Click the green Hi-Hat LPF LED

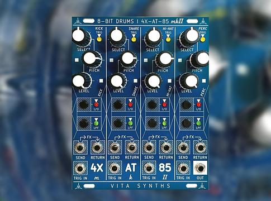164,123
